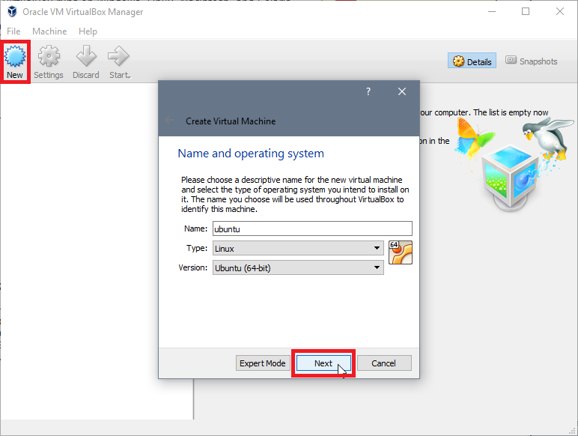The width and height of the screenshot is (578, 436).
Task: Expand the Version dropdown showing Ubuntu (64-bit)
Action: (298, 267)
